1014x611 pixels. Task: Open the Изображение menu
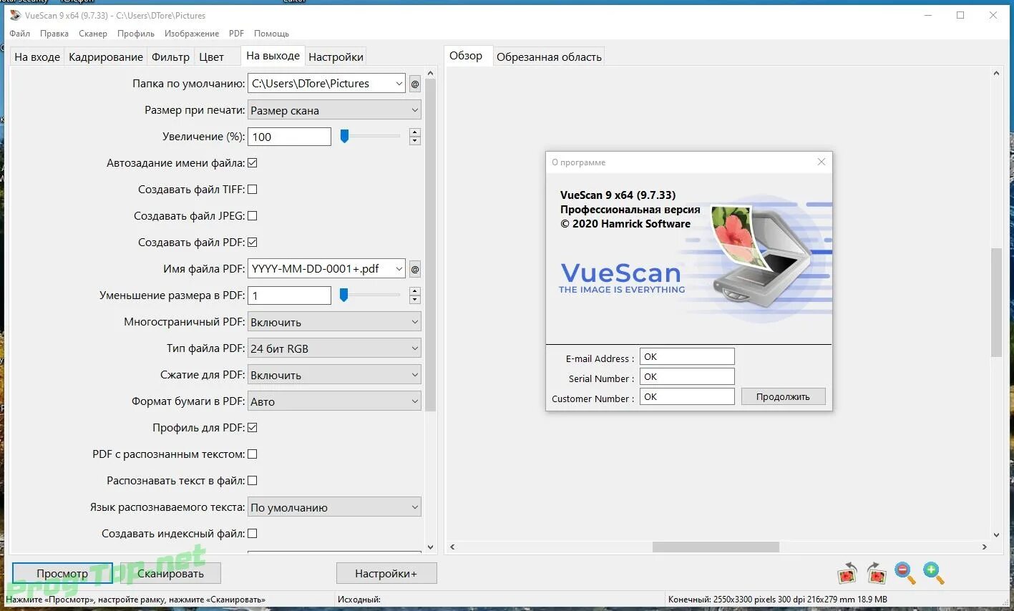(x=192, y=34)
